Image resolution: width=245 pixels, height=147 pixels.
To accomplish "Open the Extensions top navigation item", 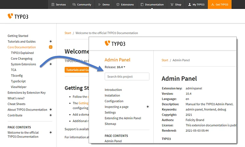I will tap(126, 4).
